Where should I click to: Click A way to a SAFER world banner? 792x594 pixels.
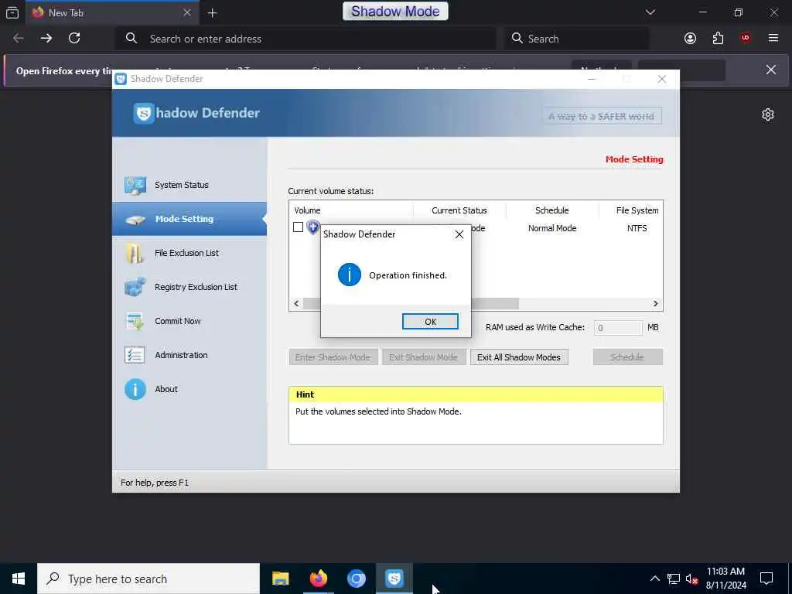point(602,116)
